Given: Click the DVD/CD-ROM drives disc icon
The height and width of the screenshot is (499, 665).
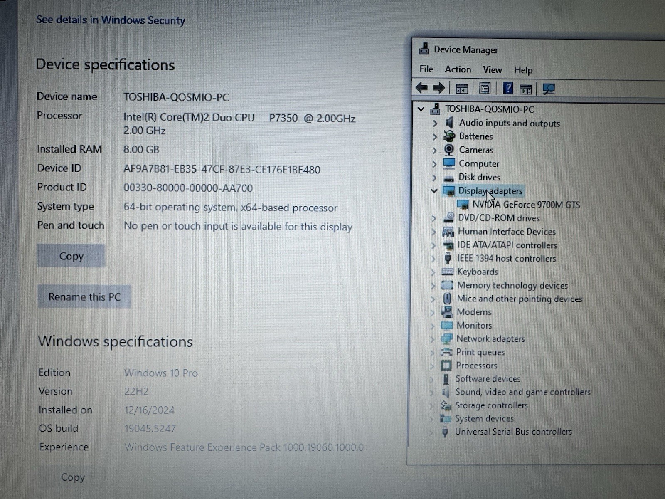Looking at the screenshot, I should tap(448, 217).
